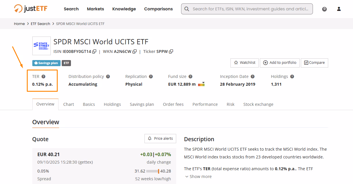The width and height of the screenshot is (353, 184).
Task: Click the SPDR MSCI World UCITS ETF title
Action: [101, 42]
